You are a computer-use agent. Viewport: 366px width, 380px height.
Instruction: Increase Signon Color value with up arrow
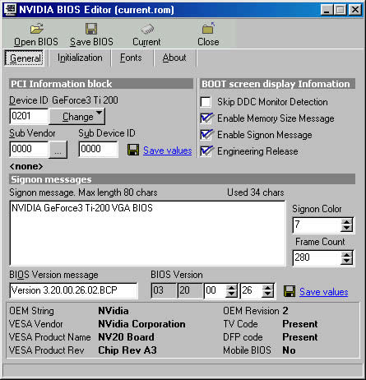tap(347, 221)
